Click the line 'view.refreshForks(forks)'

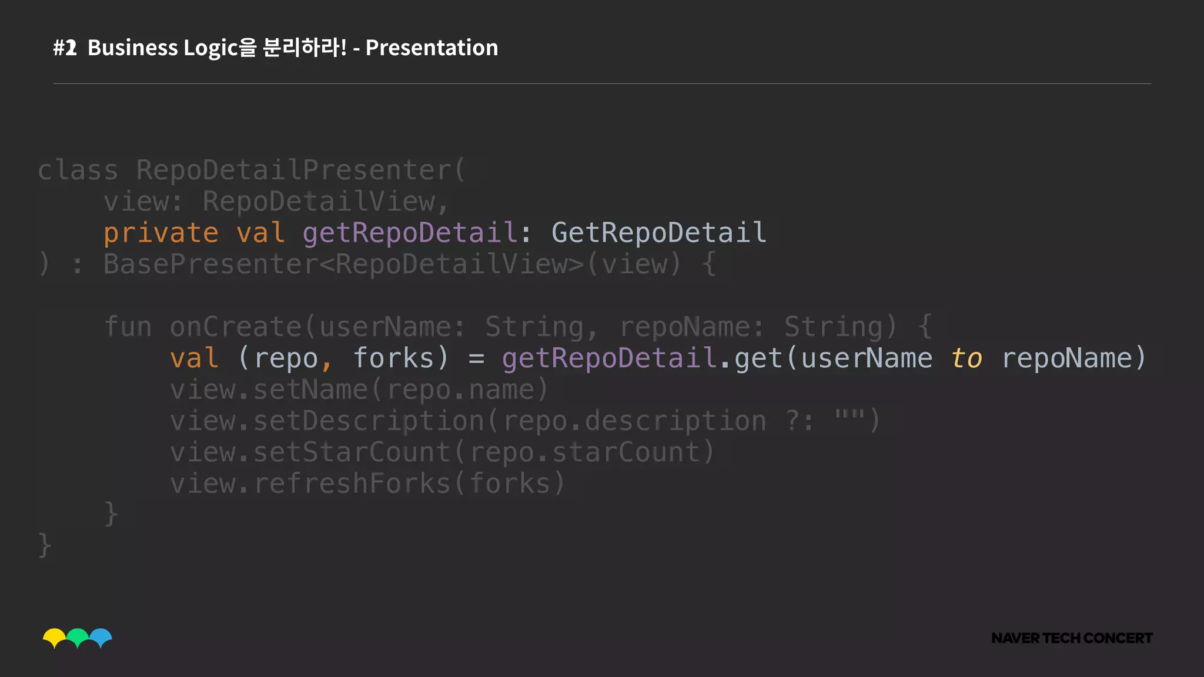pyautogui.click(x=367, y=484)
